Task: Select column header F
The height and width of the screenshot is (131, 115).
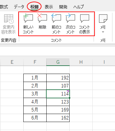Action: [35, 62]
